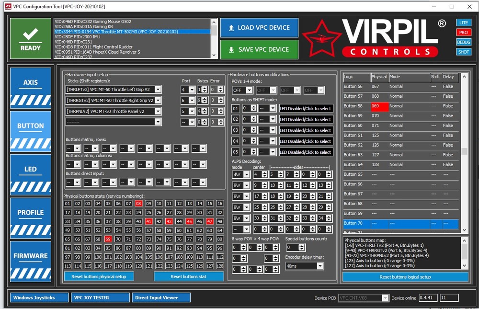Open Windows Joysticks panel
The height and width of the screenshot is (309, 479).
(39, 298)
